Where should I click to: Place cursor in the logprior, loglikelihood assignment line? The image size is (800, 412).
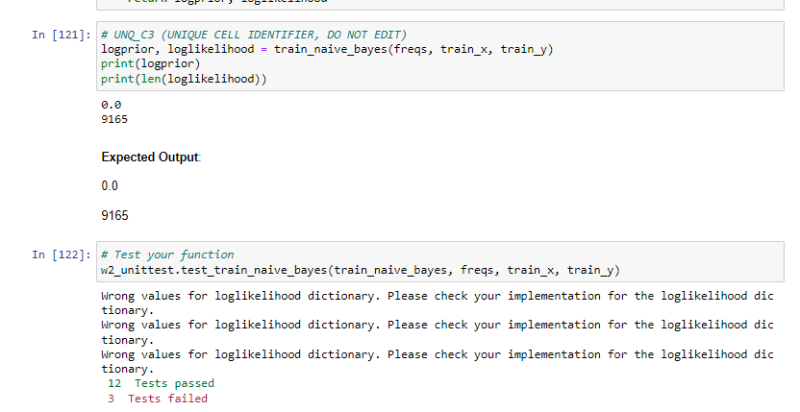coord(327,49)
